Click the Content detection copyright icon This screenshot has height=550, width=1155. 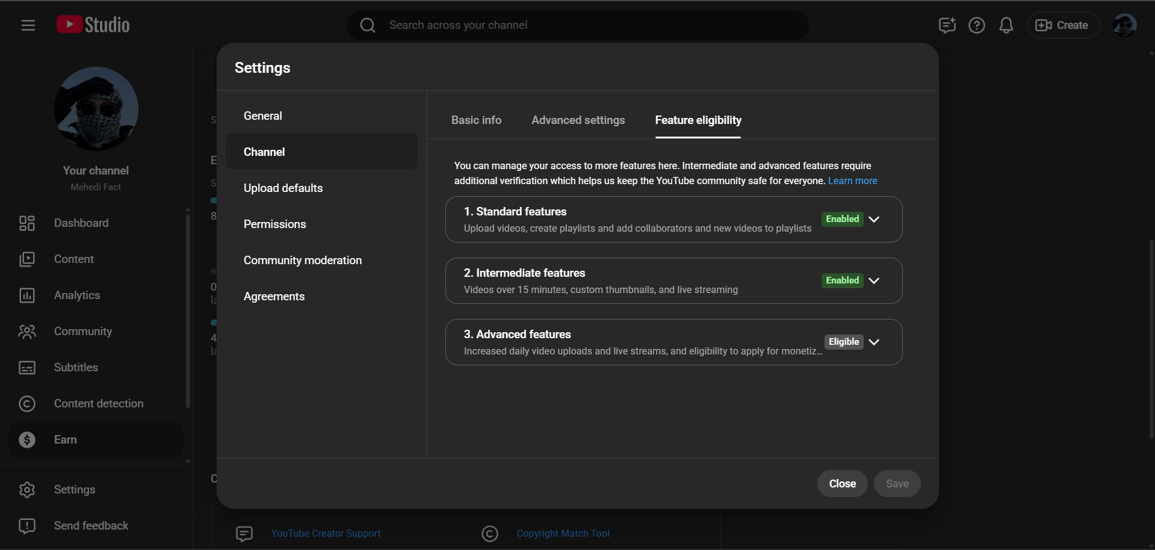27,404
